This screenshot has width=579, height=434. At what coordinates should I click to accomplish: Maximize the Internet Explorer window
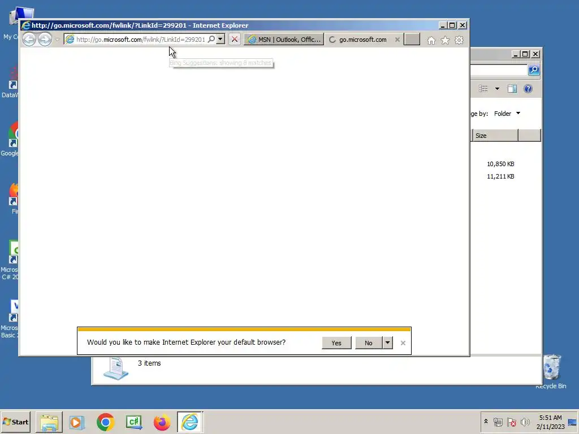tap(452, 25)
